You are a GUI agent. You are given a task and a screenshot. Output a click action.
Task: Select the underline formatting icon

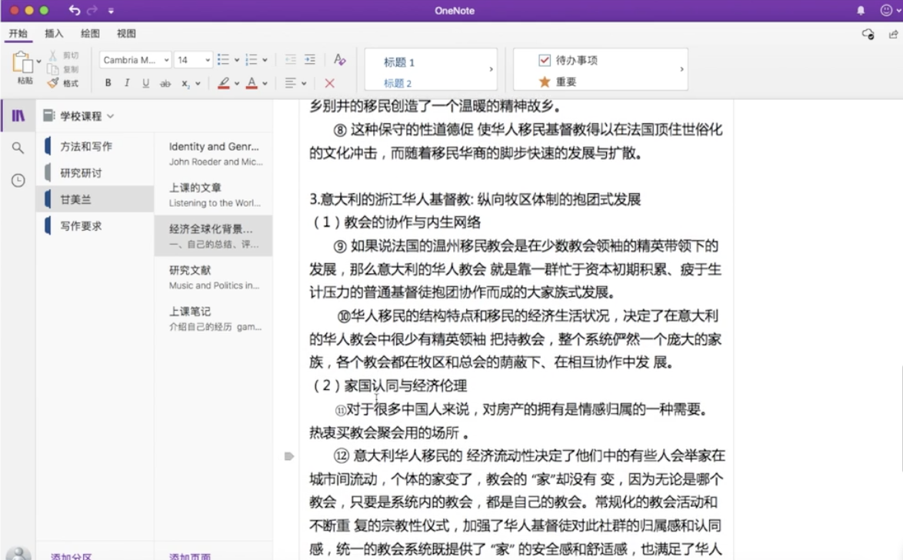[144, 82]
